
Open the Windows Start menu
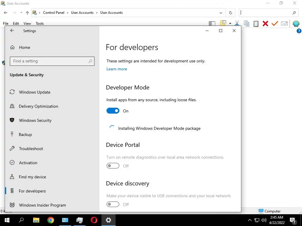pos(7,220)
